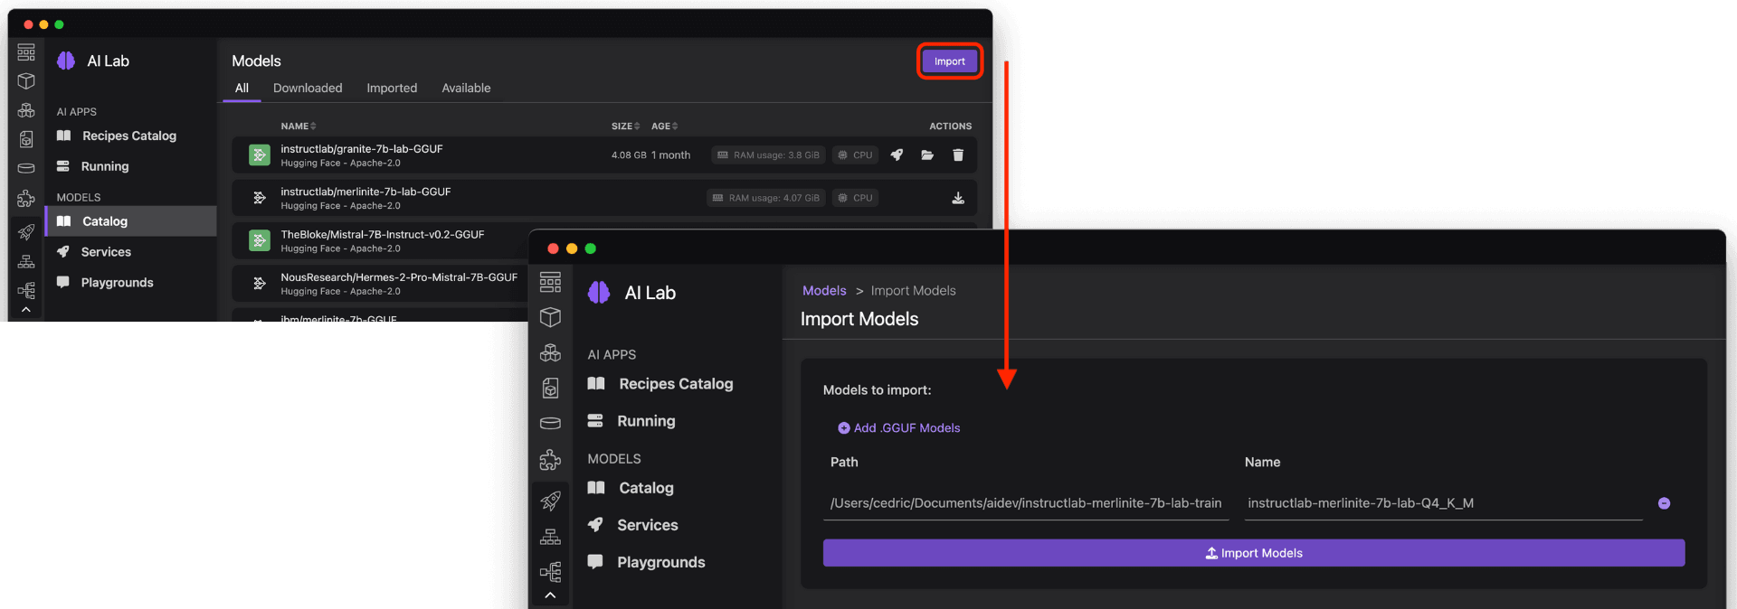
Task: Remove the model entry using the minus icon
Action: pyautogui.click(x=1664, y=503)
